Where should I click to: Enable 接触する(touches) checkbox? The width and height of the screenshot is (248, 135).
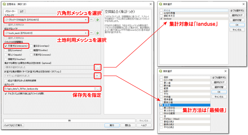tap(6, 59)
